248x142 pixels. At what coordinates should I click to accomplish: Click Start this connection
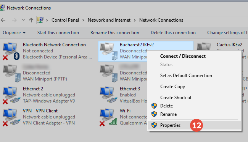click(x=58, y=33)
